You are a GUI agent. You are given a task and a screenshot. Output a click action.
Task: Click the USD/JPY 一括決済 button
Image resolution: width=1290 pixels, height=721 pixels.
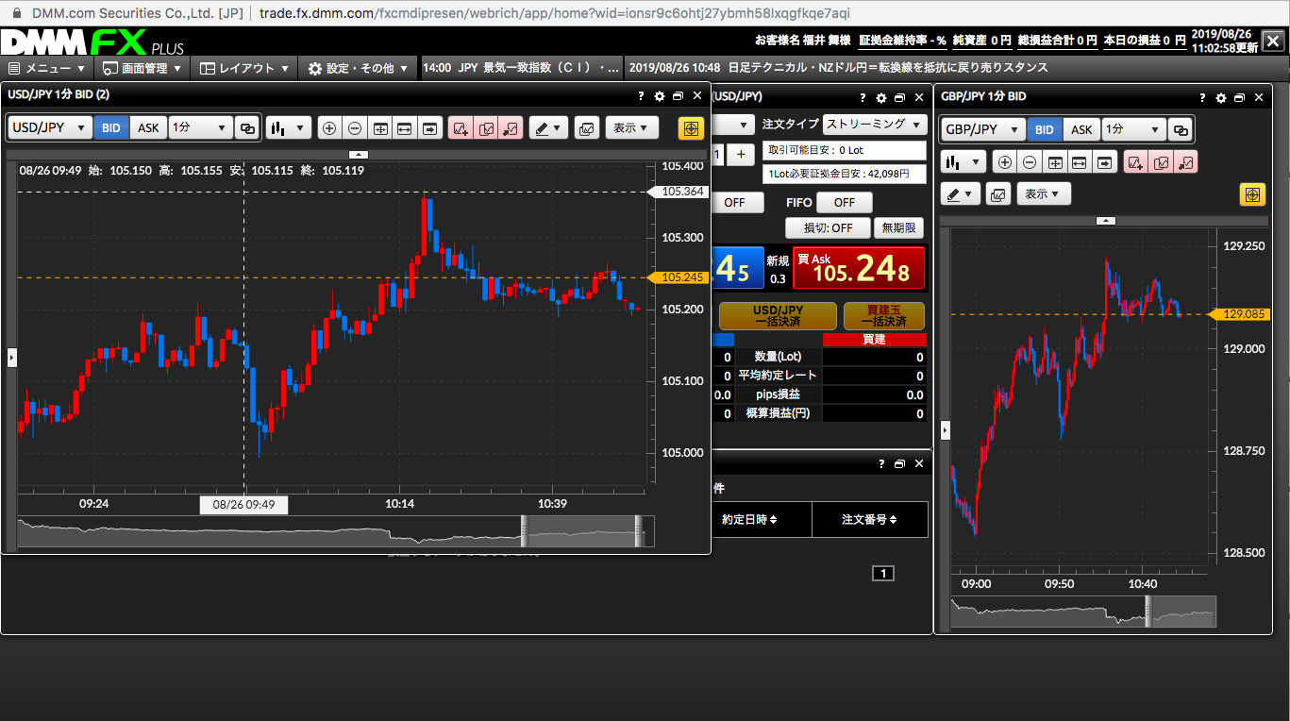[x=778, y=315]
